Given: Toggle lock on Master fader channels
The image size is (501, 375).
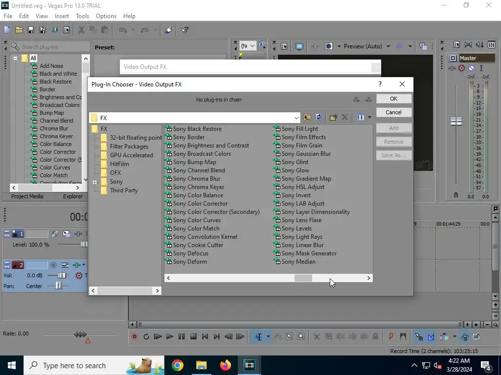Looking at the screenshot, I should click(x=456, y=195).
